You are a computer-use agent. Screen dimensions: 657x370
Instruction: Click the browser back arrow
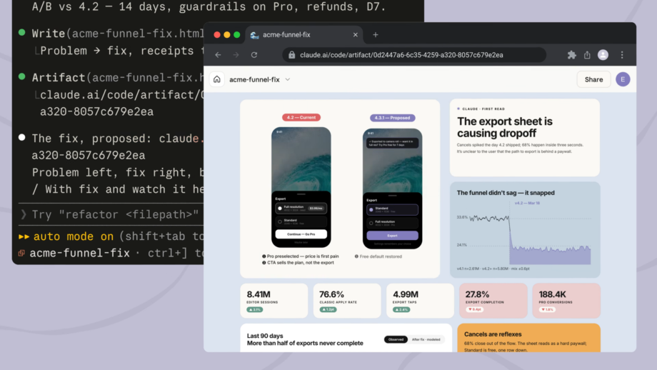[218, 55]
